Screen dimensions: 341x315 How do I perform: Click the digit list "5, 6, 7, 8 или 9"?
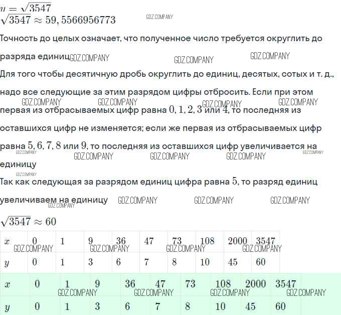tap(58, 146)
